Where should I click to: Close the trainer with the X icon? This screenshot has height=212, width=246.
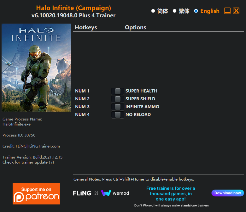tap(236, 11)
